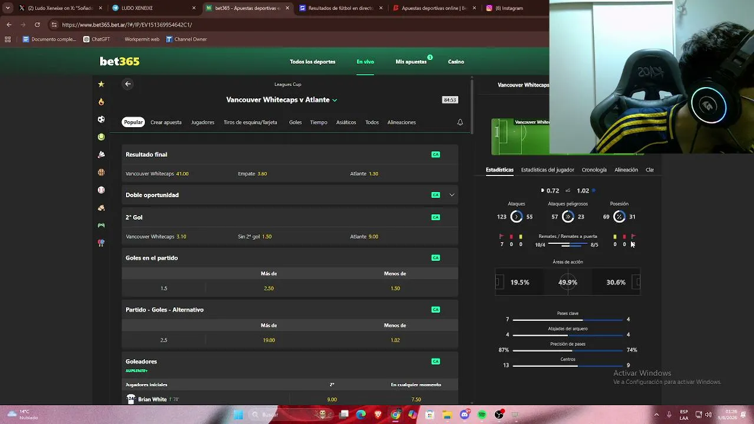
Task: Collapse the Goles en el partido market
Action: [x=290, y=258]
